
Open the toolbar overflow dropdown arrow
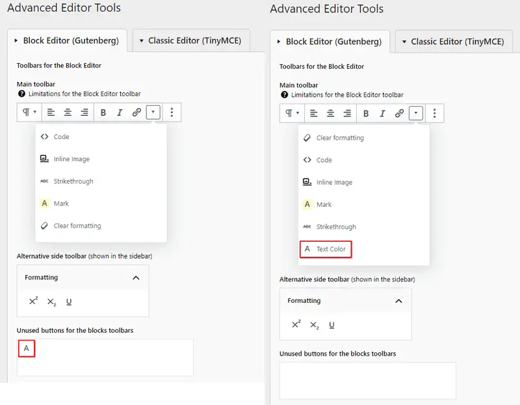point(153,112)
